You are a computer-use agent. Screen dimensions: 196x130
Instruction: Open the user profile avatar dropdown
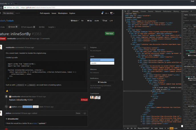point(112,13)
